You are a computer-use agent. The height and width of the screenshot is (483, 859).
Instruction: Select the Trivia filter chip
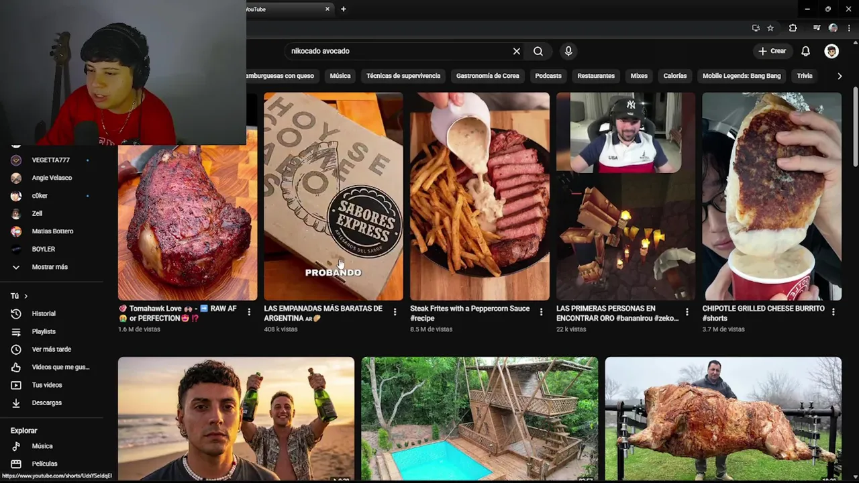pyautogui.click(x=805, y=76)
